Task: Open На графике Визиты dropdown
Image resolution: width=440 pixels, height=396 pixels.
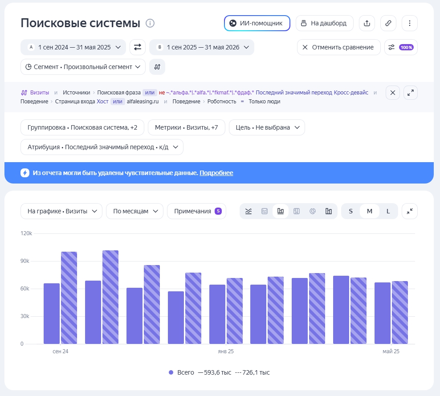Action: (x=61, y=211)
